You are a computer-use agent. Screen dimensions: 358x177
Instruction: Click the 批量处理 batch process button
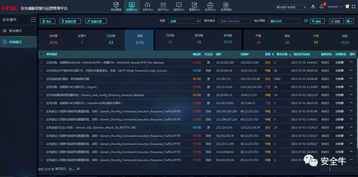(70, 21)
